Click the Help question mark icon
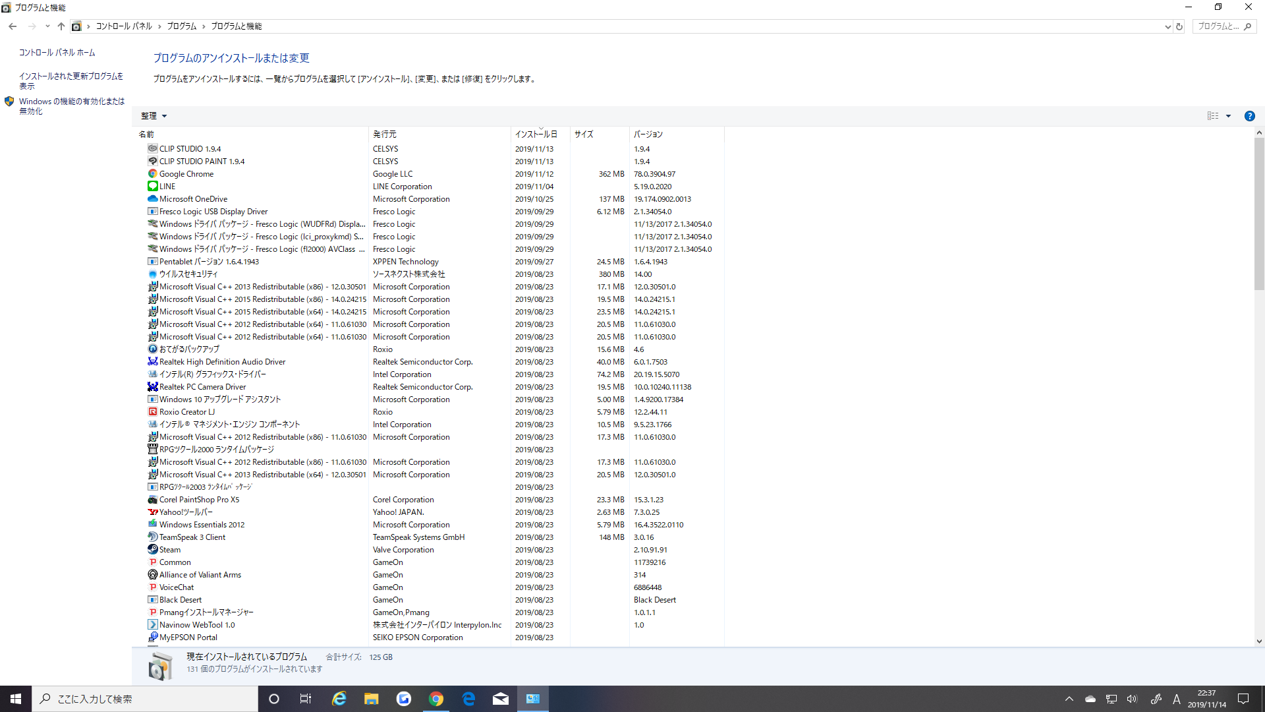The height and width of the screenshot is (712, 1265). [x=1249, y=116]
